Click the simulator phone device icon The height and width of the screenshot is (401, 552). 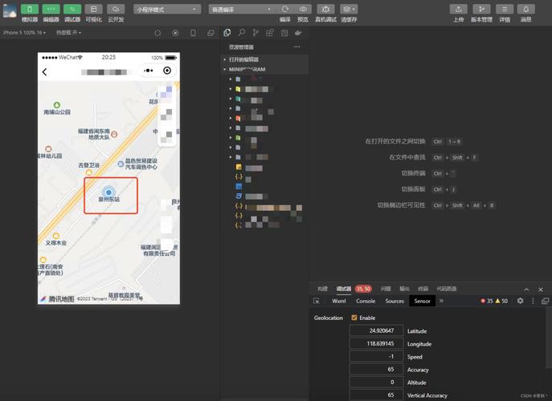point(193,33)
